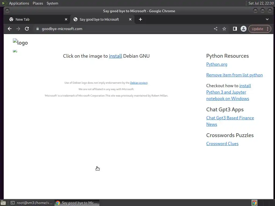The height and width of the screenshot is (206, 275).
Task: Follow the install link in heading
Action: coord(115,56)
